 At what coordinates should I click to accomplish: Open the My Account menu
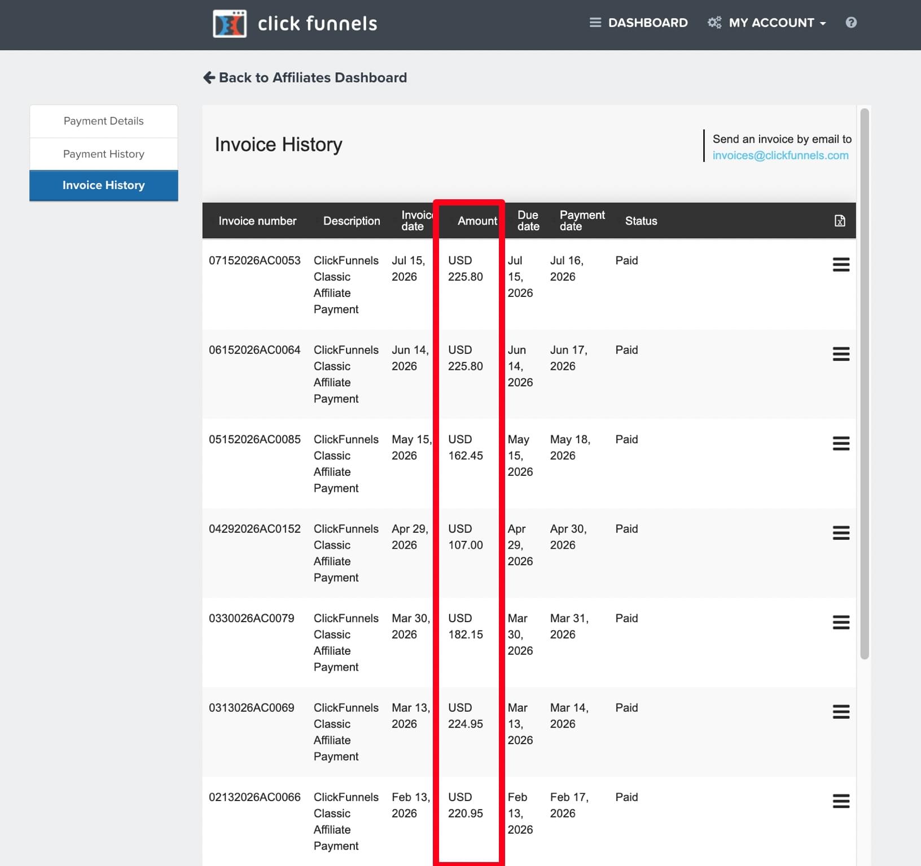point(767,23)
